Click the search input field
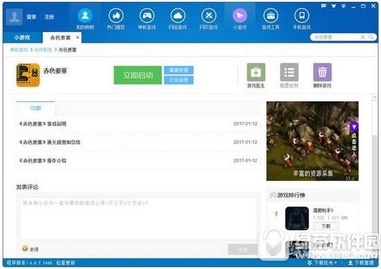This screenshot has height=269, width=381. point(336,37)
